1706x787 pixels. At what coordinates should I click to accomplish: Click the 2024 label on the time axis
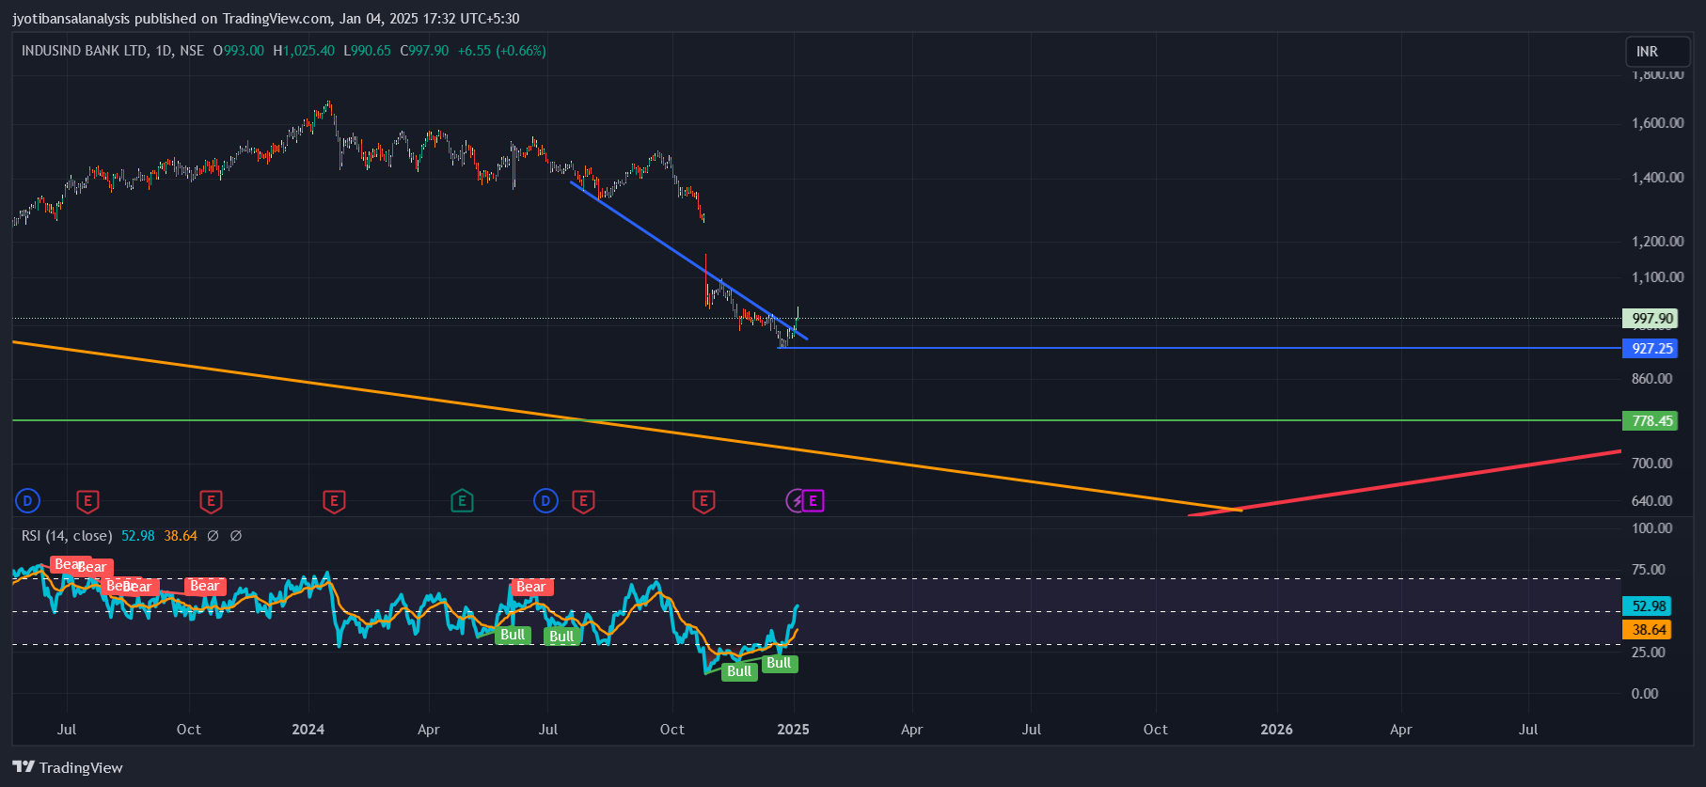[x=308, y=730]
